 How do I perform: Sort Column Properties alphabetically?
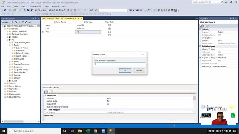tap(49, 92)
